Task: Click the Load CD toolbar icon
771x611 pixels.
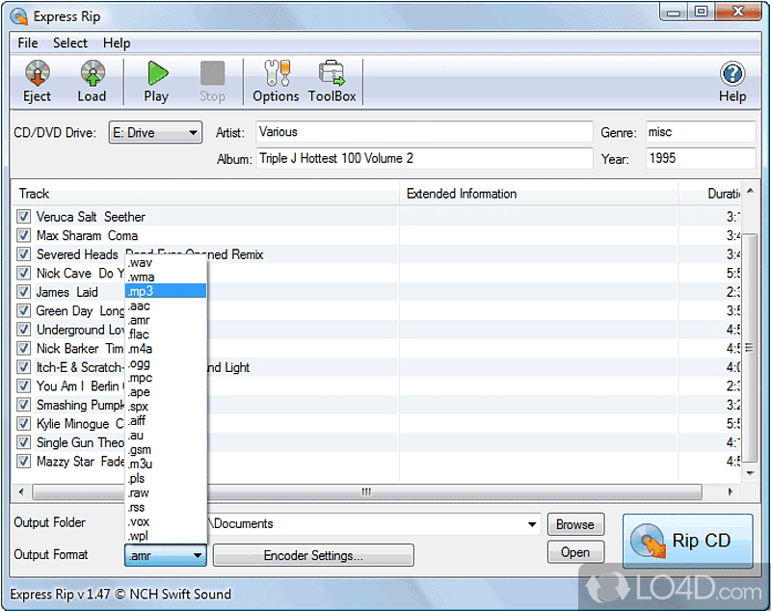Action: pyautogui.click(x=92, y=82)
